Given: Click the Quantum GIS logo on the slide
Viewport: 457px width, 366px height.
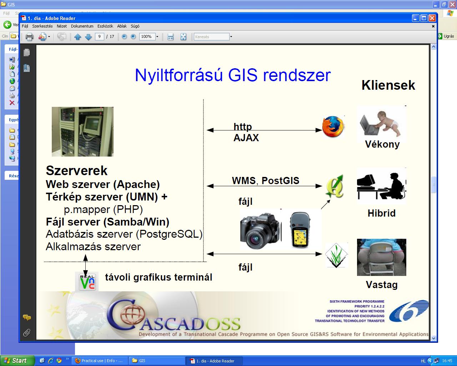Looking at the screenshot, I should coord(335,186).
